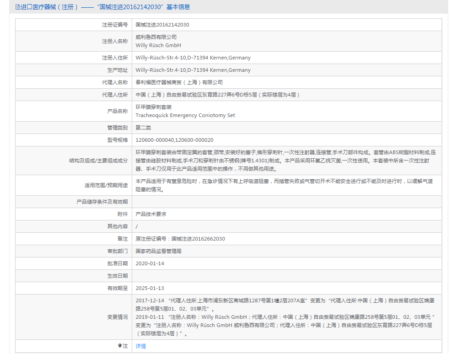Click registrant name Willy Rüsch GmbH

pyautogui.click(x=158, y=45)
